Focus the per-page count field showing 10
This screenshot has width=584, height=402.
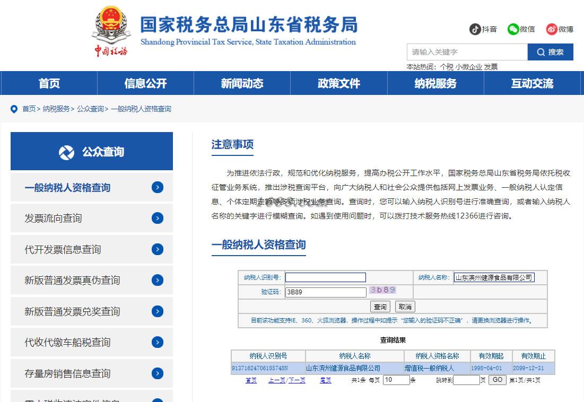(x=396, y=380)
